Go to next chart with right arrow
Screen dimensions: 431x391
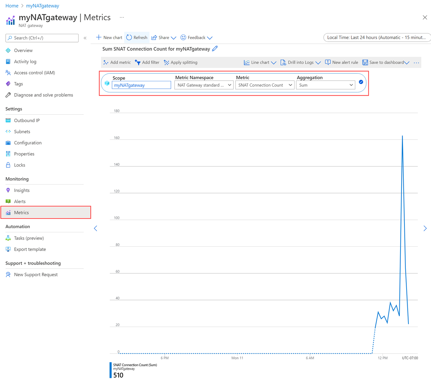coord(425,228)
